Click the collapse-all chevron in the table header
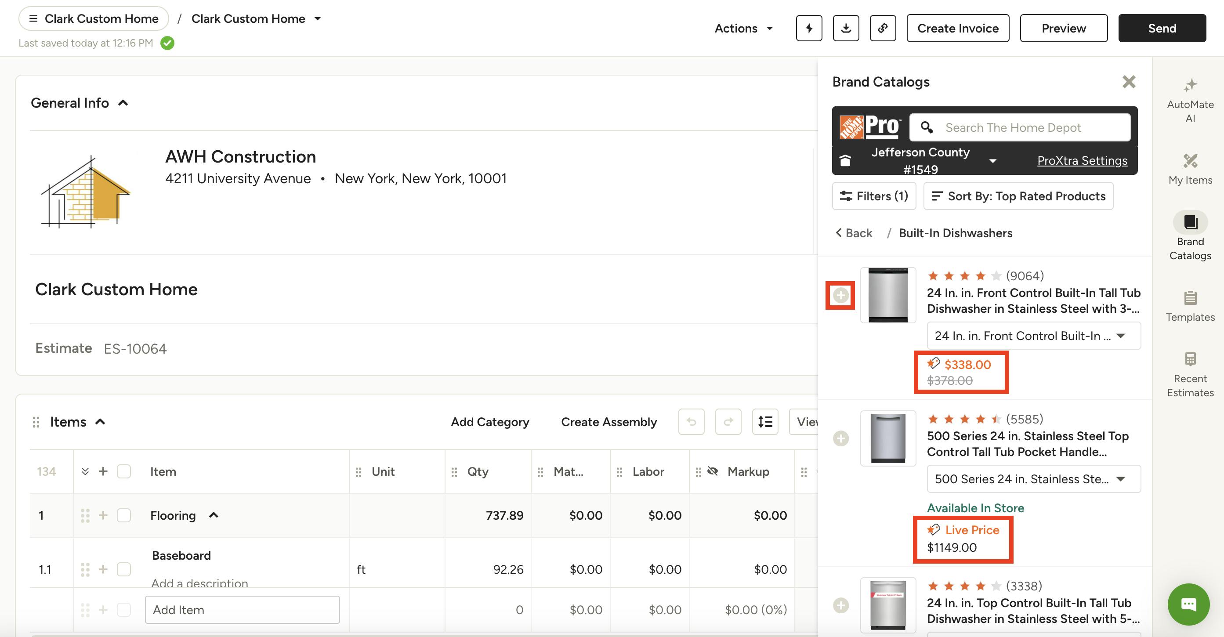 (x=85, y=471)
